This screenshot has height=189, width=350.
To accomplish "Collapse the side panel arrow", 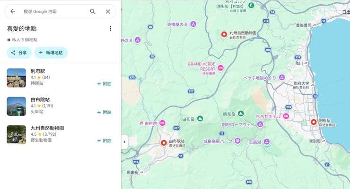I will coord(124,142).
